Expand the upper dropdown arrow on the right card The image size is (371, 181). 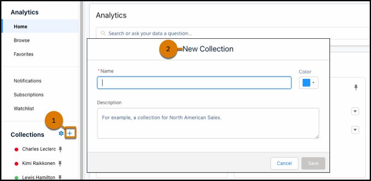tap(355, 111)
